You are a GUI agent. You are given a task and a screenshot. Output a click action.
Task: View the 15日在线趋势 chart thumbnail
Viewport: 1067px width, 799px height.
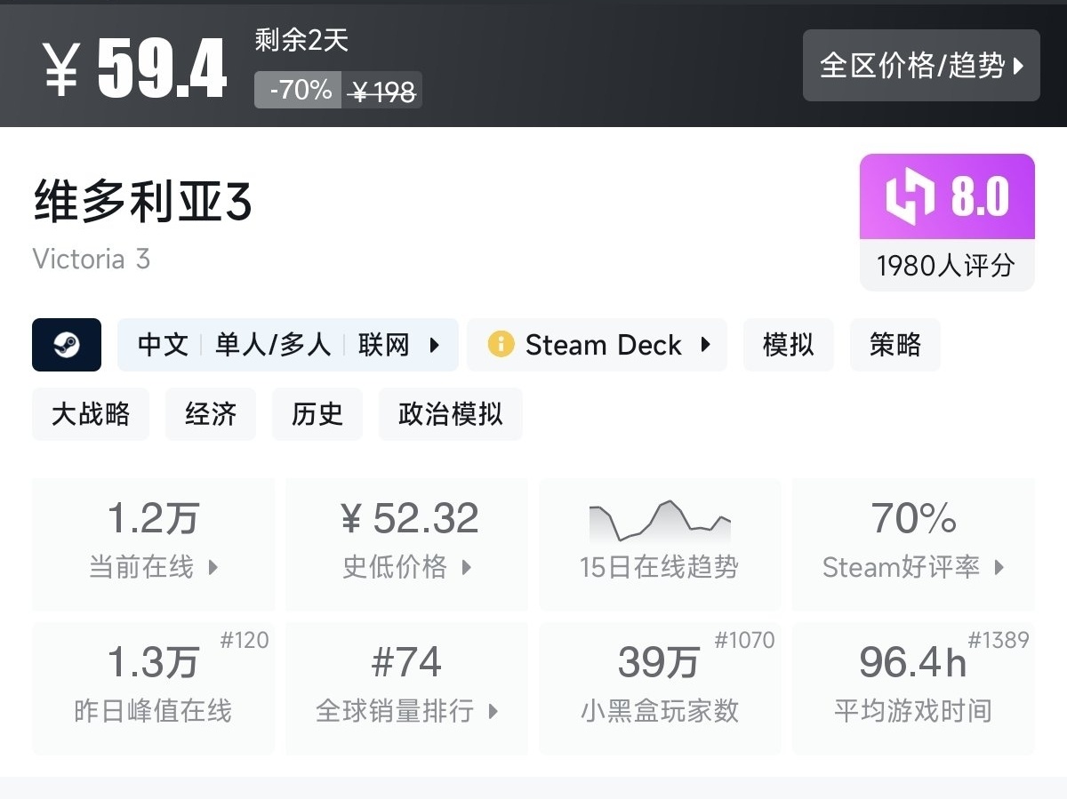click(660, 523)
